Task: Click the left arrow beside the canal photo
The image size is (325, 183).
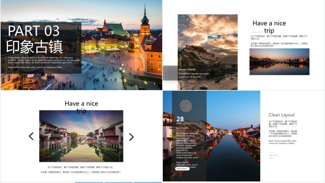Action: [x=31, y=136]
